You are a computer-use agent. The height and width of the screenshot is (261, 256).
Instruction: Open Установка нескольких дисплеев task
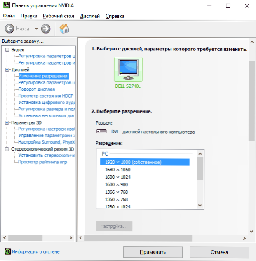tap(47, 115)
